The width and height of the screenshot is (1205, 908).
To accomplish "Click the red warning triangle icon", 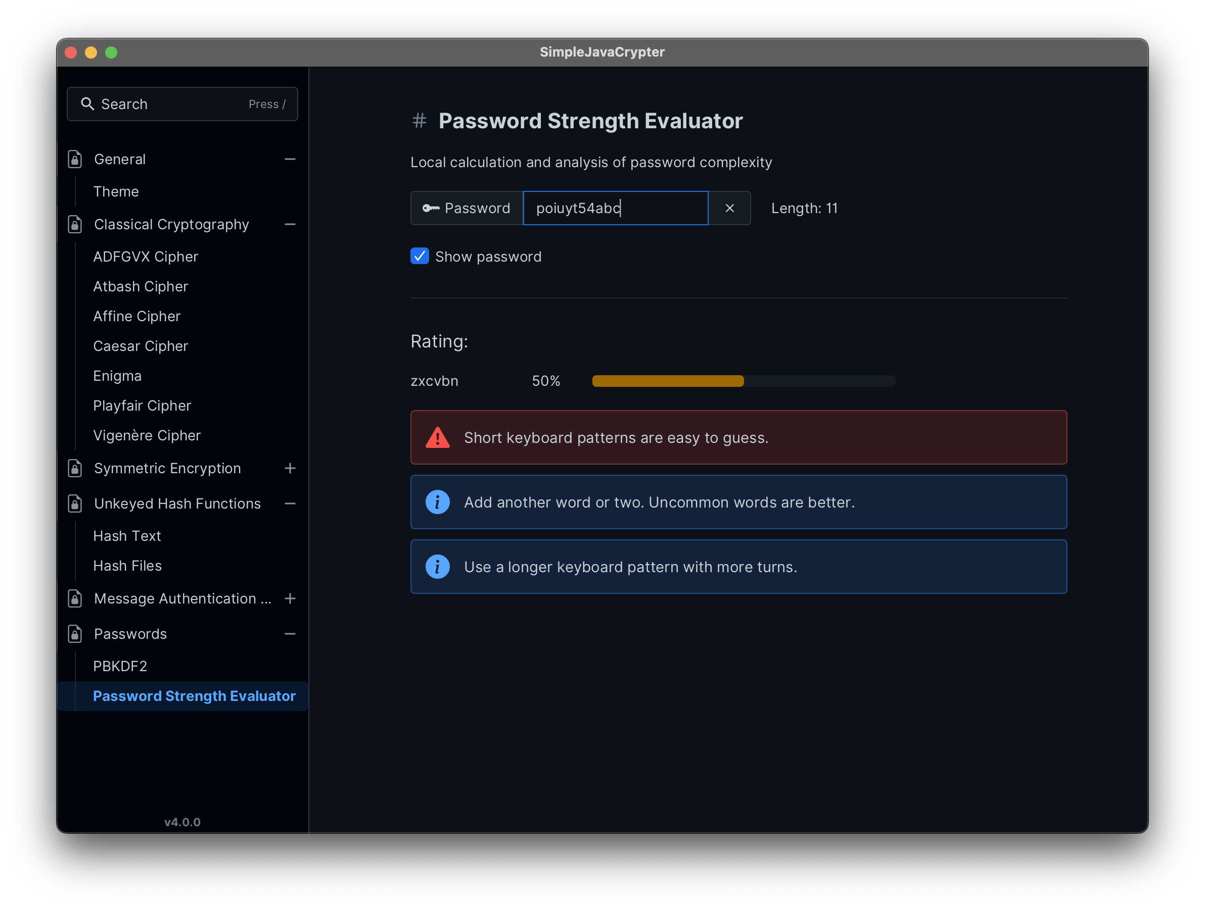I will tap(437, 438).
